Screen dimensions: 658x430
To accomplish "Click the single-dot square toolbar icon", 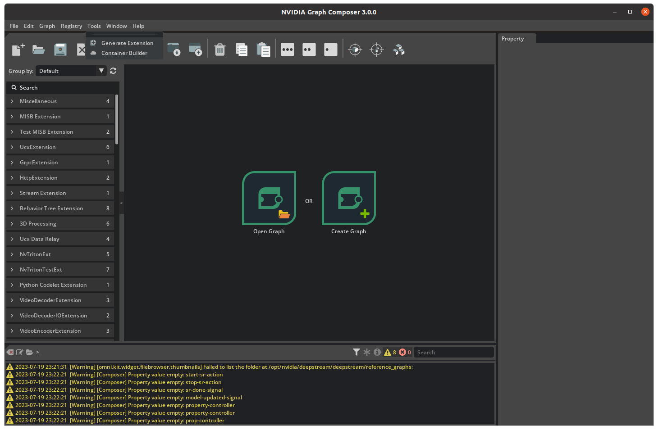I will point(331,50).
